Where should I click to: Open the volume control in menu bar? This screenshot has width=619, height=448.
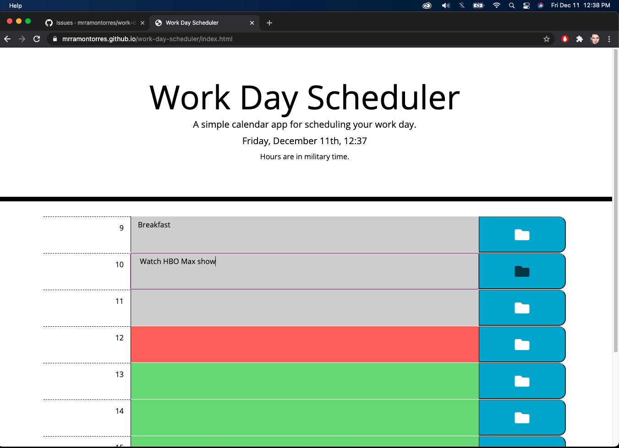[x=446, y=5]
